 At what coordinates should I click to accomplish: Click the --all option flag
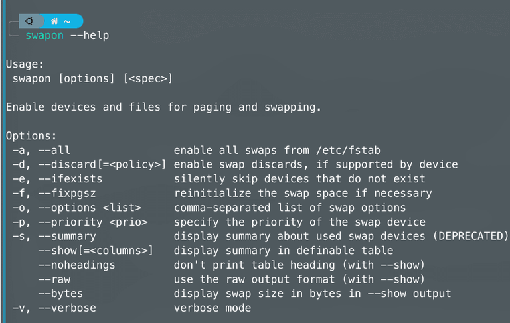point(54,150)
